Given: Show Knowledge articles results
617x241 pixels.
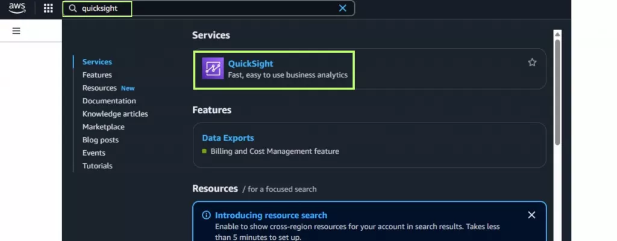Looking at the screenshot, I should pyautogui.click(x=115, y=114).
